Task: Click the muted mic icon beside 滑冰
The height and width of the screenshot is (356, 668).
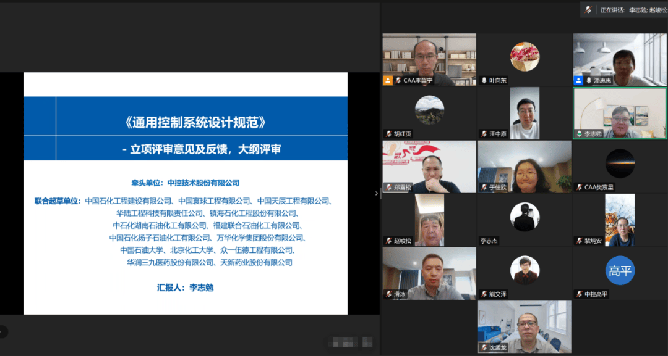Action: click(x=388, y=294)
